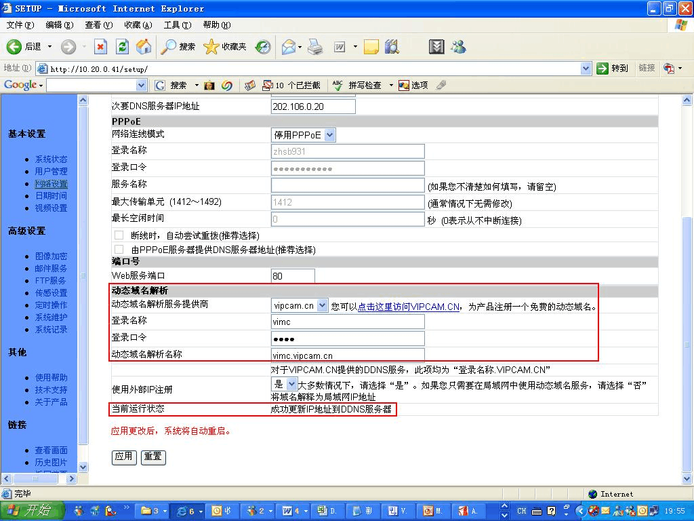Click the Stop loading toolbar icon
The height and width of the screenshot is (521, 694).
(x=100, y=47)
